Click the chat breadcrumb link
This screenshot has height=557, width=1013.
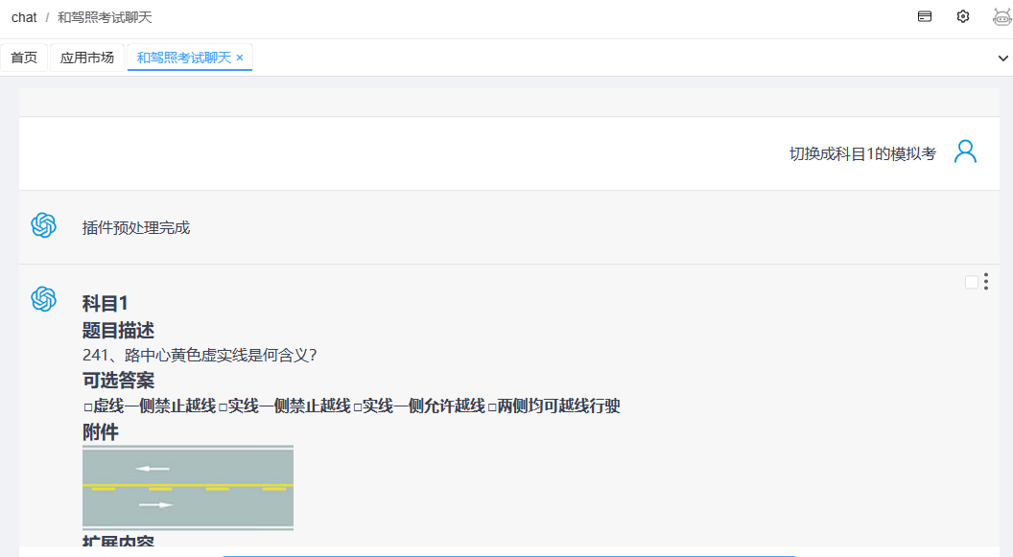pos(24,17)
